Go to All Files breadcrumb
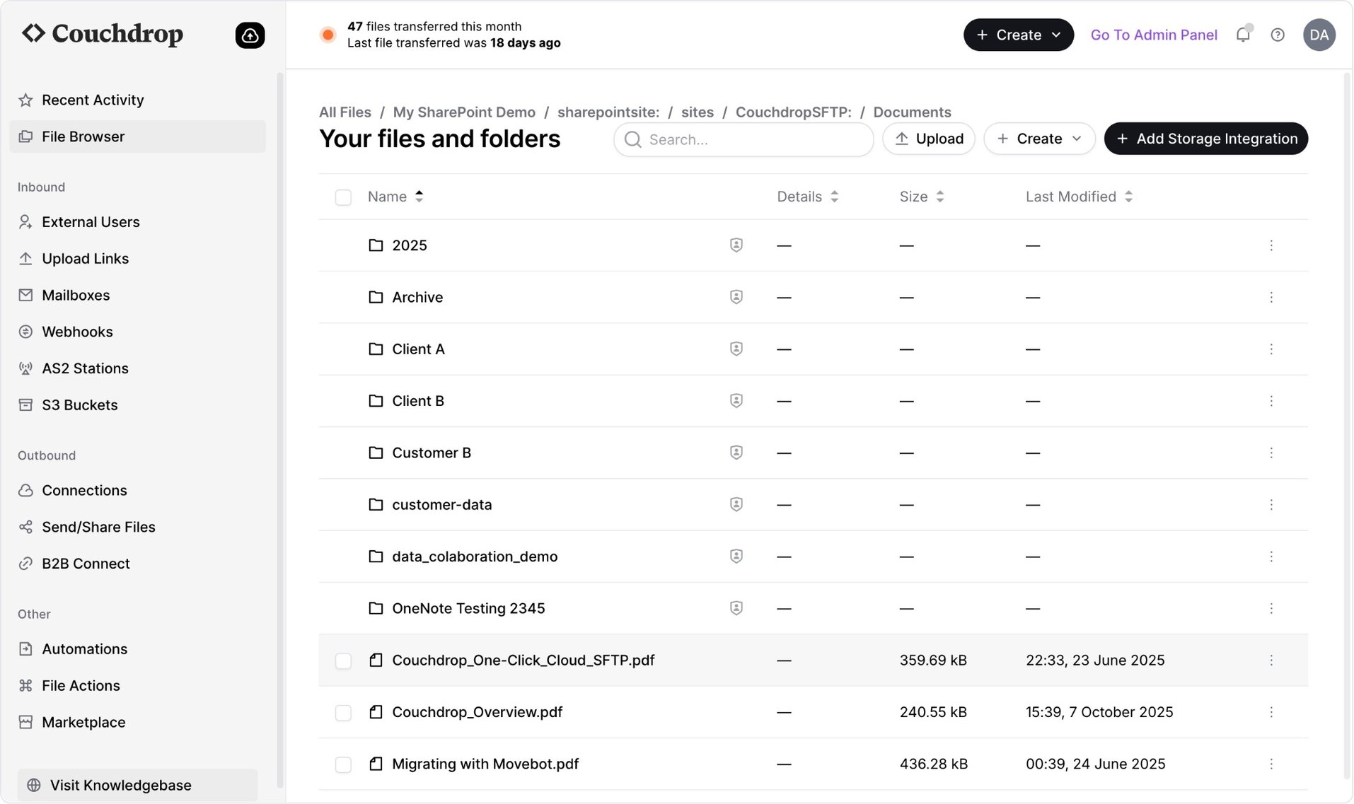The height and width of the screenshot is (804, 1354). coord(345,112)
